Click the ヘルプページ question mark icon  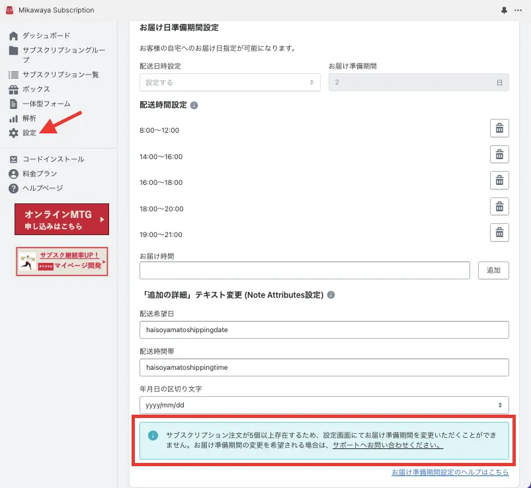[13, 188]
